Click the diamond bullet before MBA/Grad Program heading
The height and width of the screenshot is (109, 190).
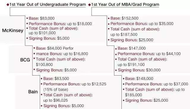pyautogui.click(x=90, y=5)
